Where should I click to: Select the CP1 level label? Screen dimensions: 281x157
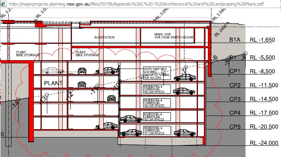235,71
